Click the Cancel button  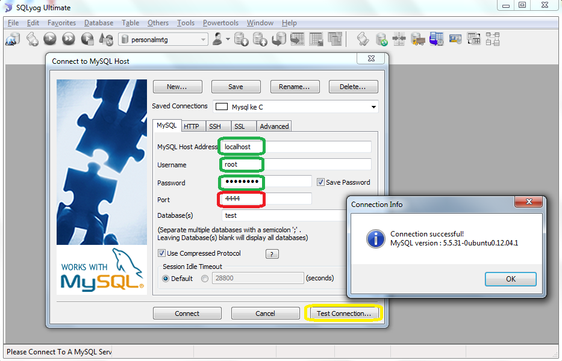pyautogui.click(x=265, y=313)
